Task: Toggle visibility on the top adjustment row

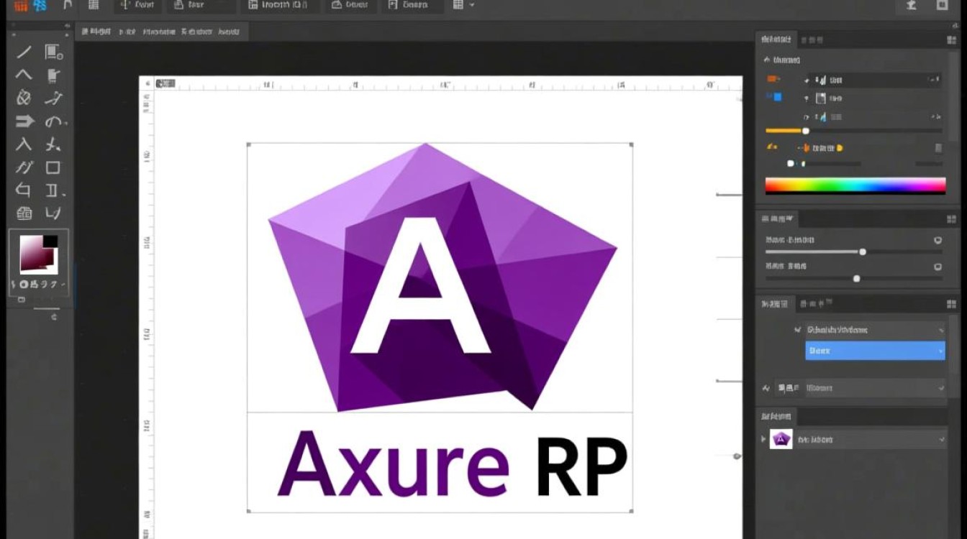Action: point(806,80)
